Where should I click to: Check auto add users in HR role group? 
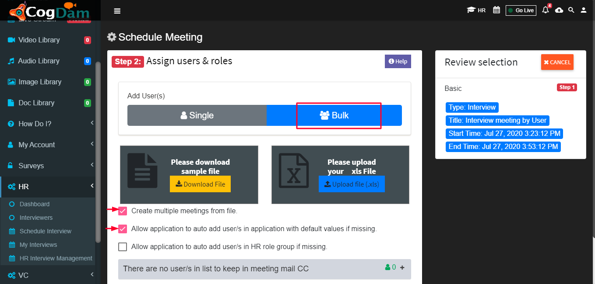coord(123,247)
